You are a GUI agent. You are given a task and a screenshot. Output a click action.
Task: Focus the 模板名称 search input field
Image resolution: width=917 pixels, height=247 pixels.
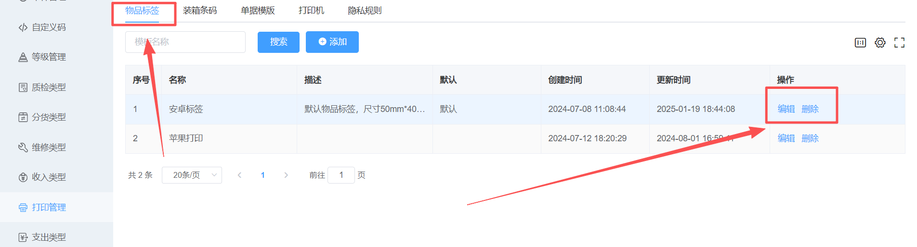tap(185, 42)
